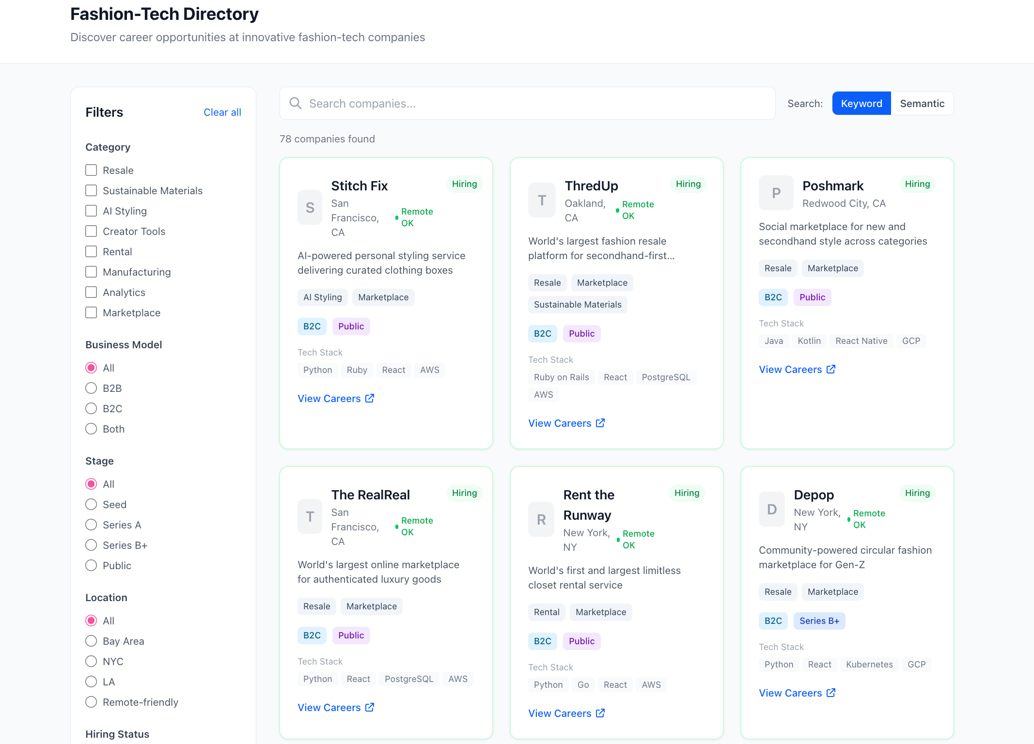This screenshot has width=1034, height=744.
Task: Select the Seed stage radio
Action: (91, 504)
